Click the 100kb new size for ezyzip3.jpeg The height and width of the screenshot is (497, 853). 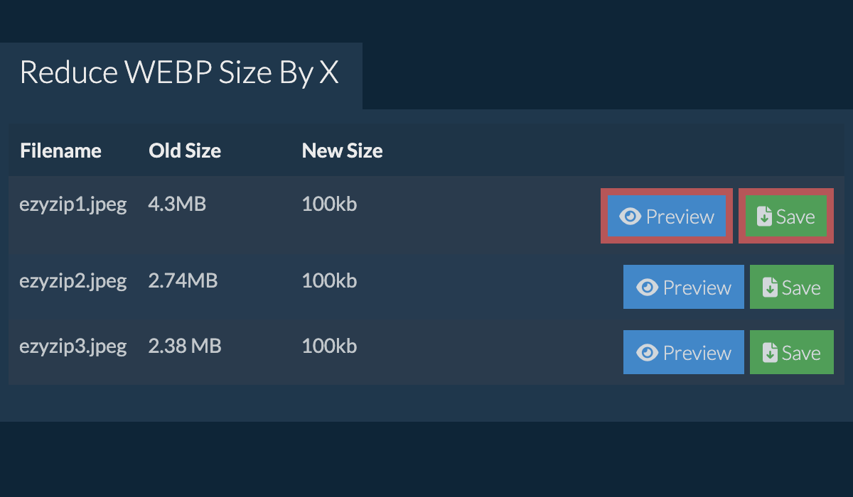tap(329, 346)
